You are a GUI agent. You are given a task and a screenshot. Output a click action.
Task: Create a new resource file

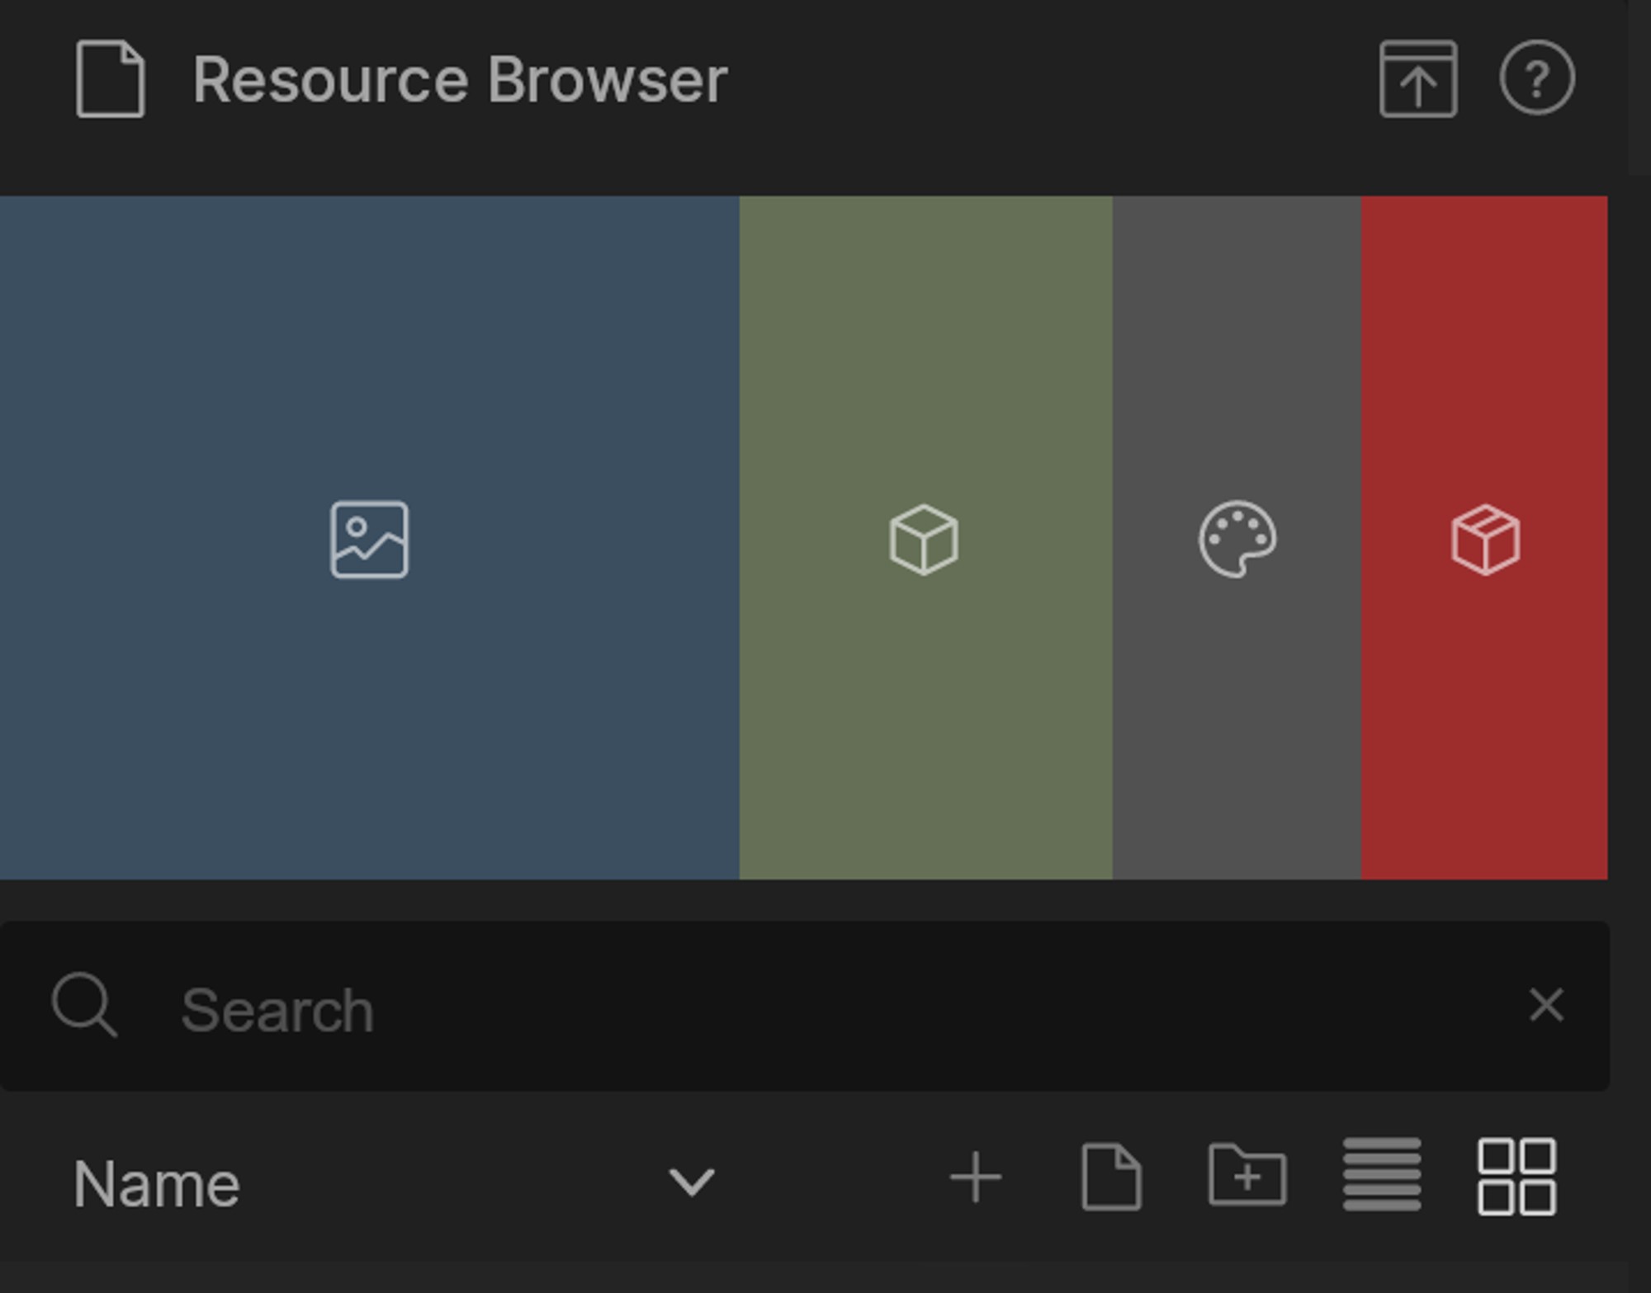tap(1110, 1177)
